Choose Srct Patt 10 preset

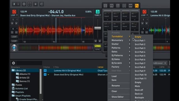(x=140, y=75)
